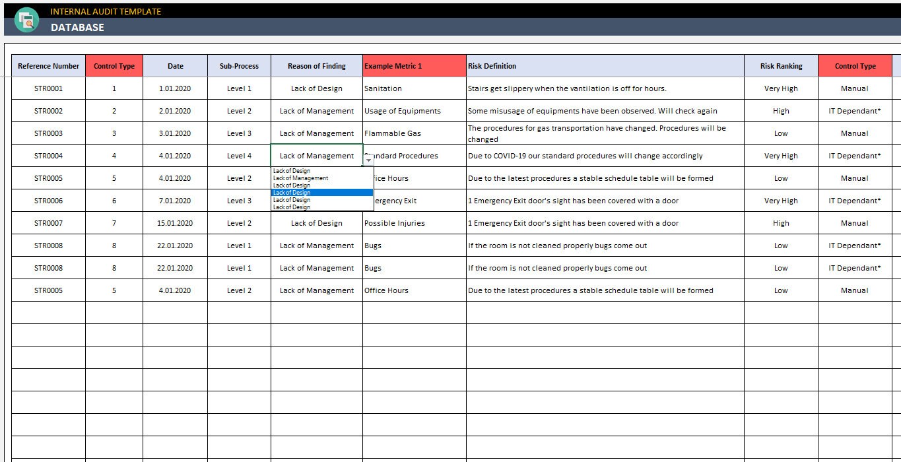Select the STR0007 reference number cell
This screenshot has width=901, height=462.
[48, 223]
